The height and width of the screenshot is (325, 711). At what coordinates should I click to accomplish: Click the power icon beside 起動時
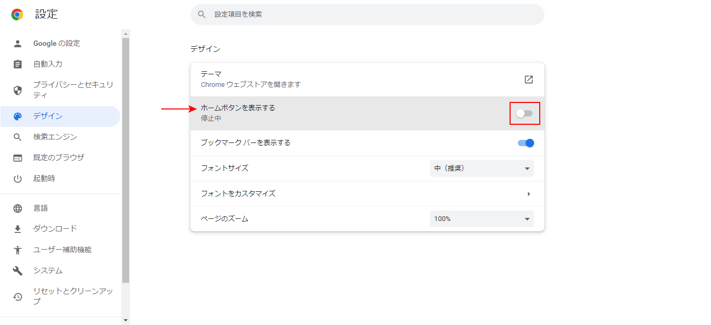tap(18, 179)
